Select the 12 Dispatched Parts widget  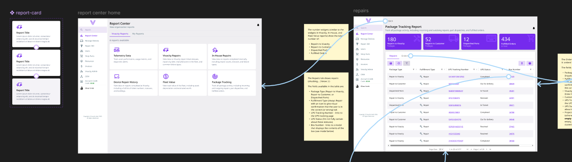pos(479,42)
